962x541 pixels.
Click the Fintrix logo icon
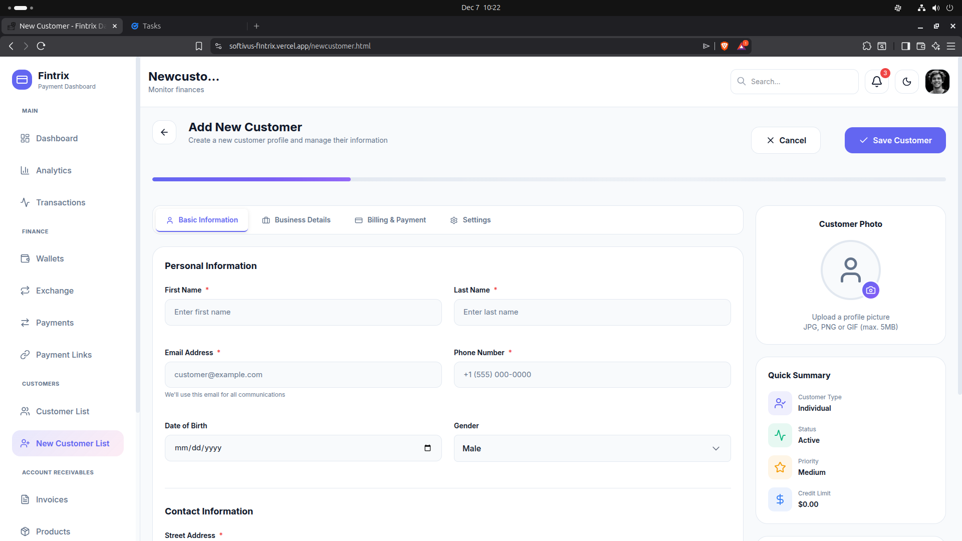[x=22, y=80]
